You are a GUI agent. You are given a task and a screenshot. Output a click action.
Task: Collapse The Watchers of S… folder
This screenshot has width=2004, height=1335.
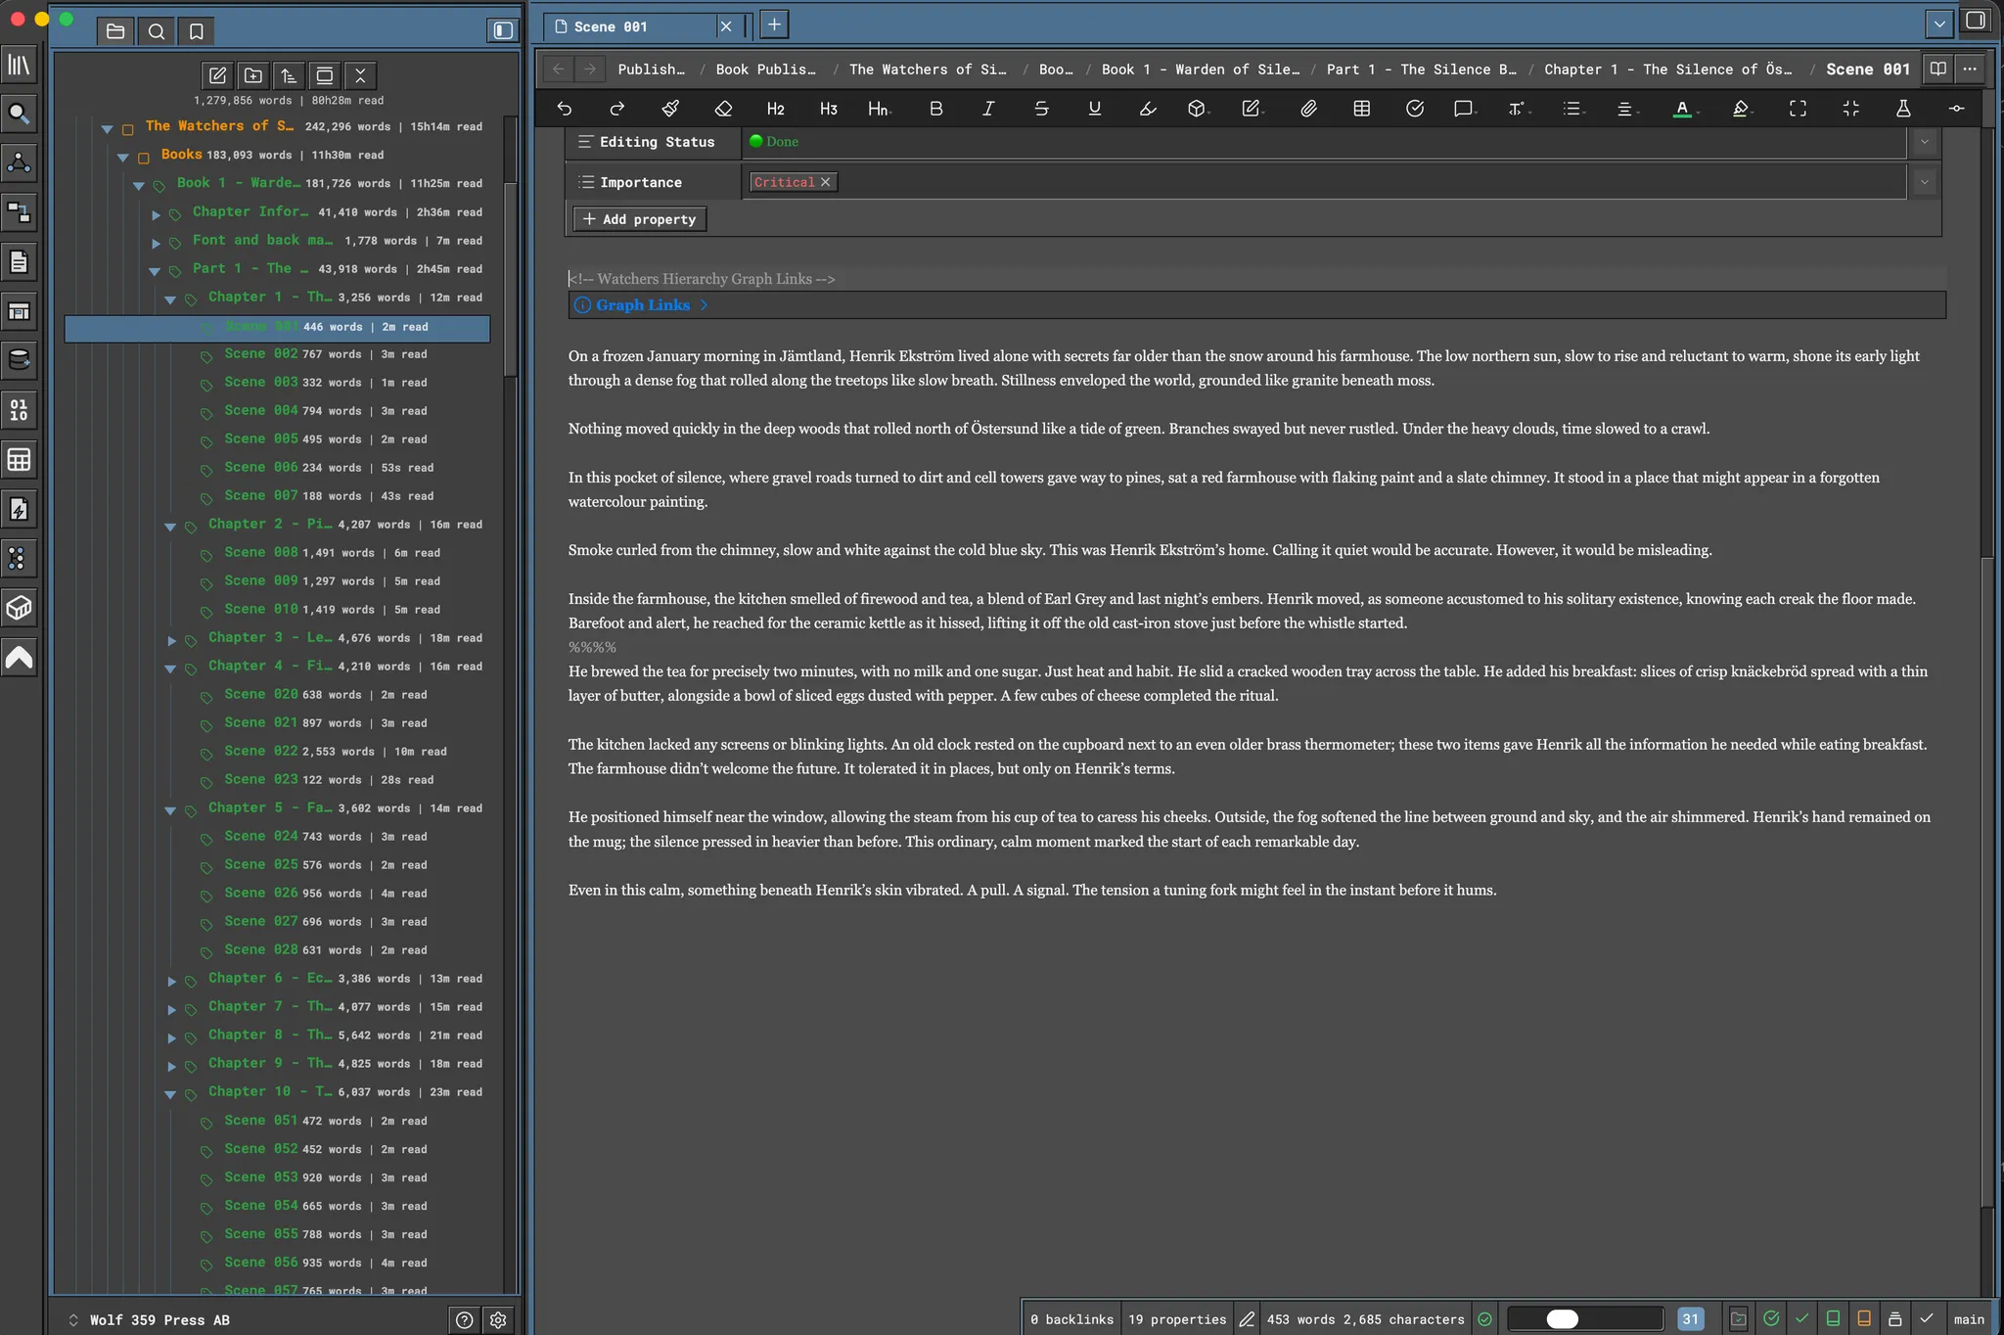108,129
